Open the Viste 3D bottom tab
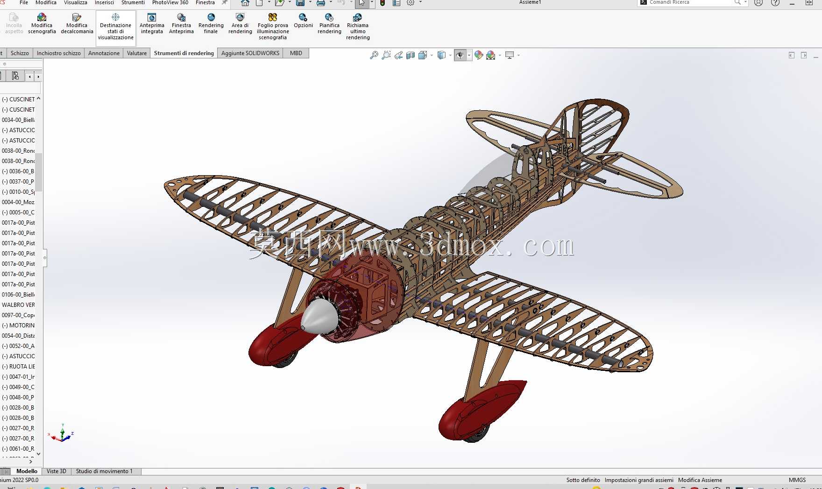The height and width of the screenshot is (489, 822). (57, 471)
